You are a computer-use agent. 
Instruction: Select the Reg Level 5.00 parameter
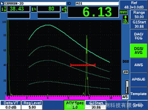pyautogui.click(x=32, y=105)
